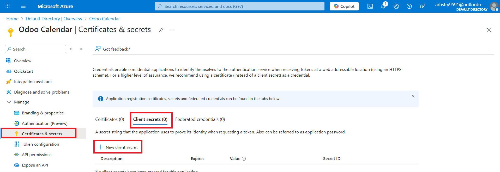Open Authentication (Preview)

point(45,123)
